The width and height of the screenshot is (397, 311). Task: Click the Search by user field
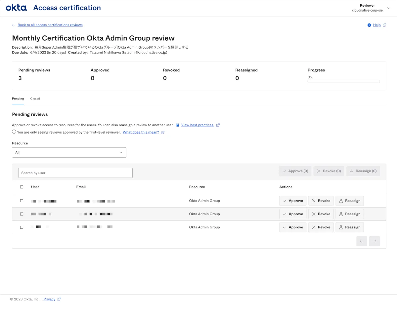tap(75, 173)
